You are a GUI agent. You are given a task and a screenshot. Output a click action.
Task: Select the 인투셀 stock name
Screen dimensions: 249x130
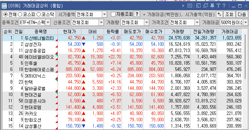coord(31,63)
